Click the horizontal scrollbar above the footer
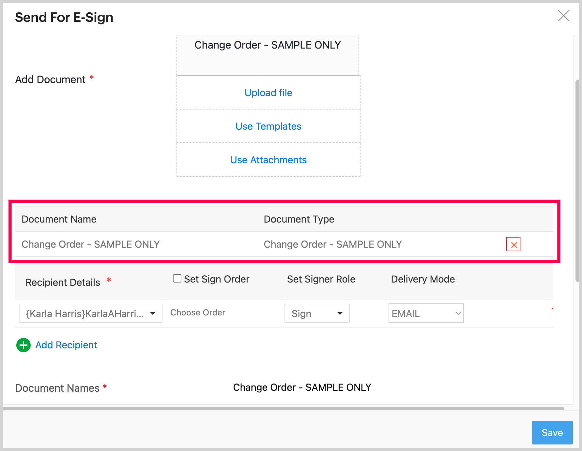The width and height of the screenshot is (582, 451). (284, 408)
